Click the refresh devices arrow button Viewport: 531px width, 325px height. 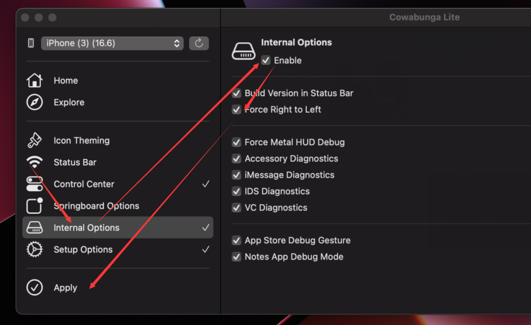point(199,43)
